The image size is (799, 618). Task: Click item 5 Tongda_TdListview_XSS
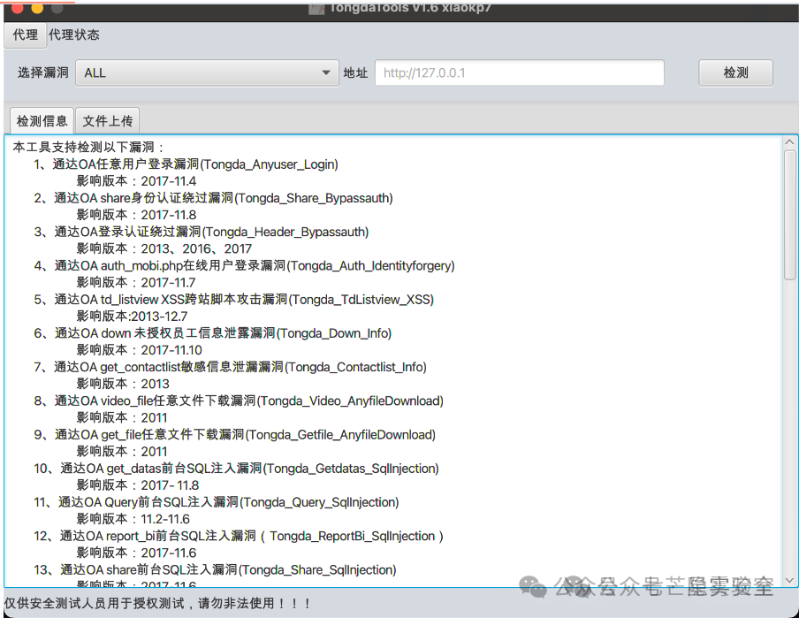tap(234, 300)
